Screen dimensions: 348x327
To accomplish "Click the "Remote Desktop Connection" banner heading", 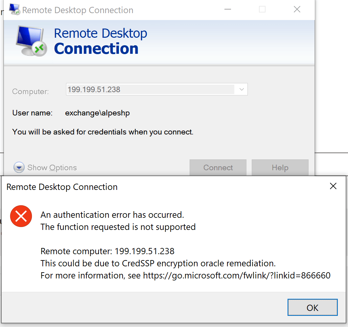I will click(x=101, y=41).
